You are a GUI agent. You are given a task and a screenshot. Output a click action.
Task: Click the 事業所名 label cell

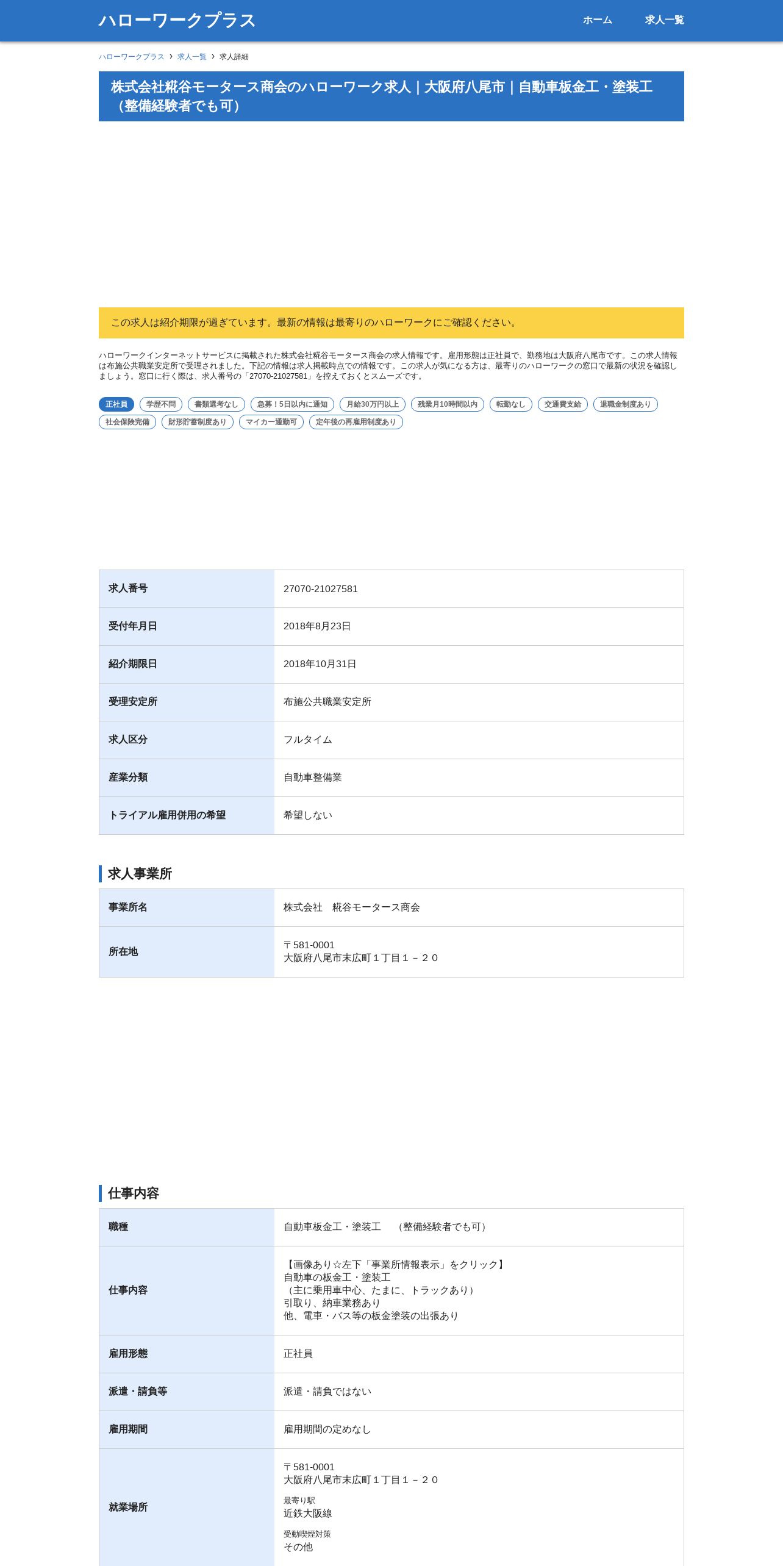[187, 908]
